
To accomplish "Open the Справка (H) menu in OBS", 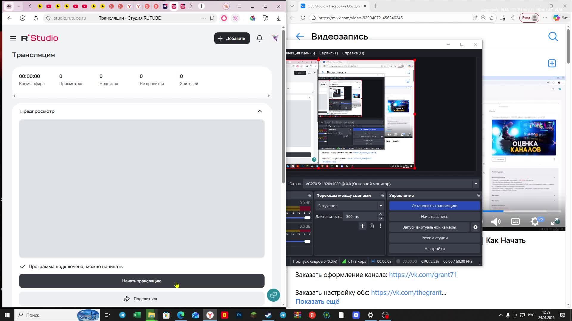I will 353,53.
